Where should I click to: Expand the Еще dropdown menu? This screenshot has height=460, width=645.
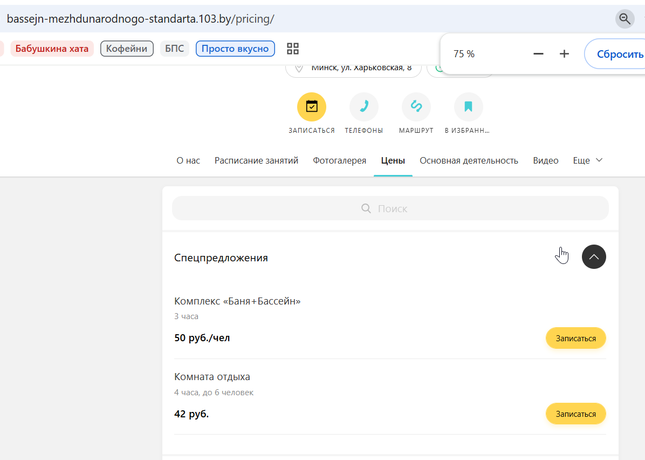coord(588,160)
